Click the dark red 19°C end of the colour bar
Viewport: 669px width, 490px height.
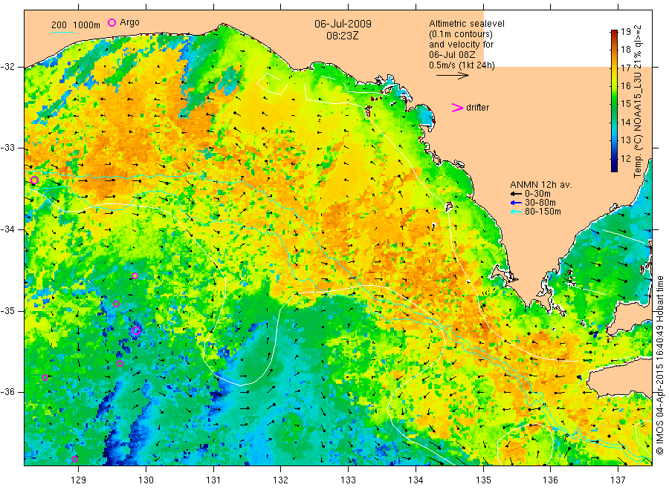(x=614, y=33)
